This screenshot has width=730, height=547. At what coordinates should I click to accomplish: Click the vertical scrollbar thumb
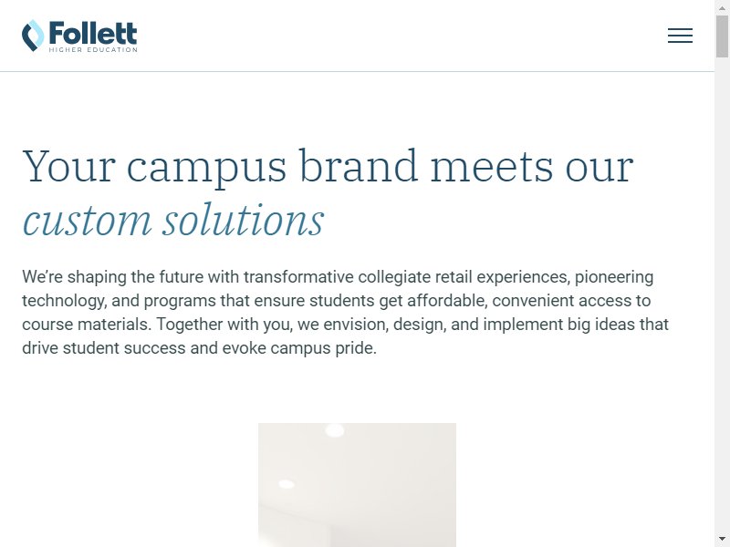pos(722,36)
